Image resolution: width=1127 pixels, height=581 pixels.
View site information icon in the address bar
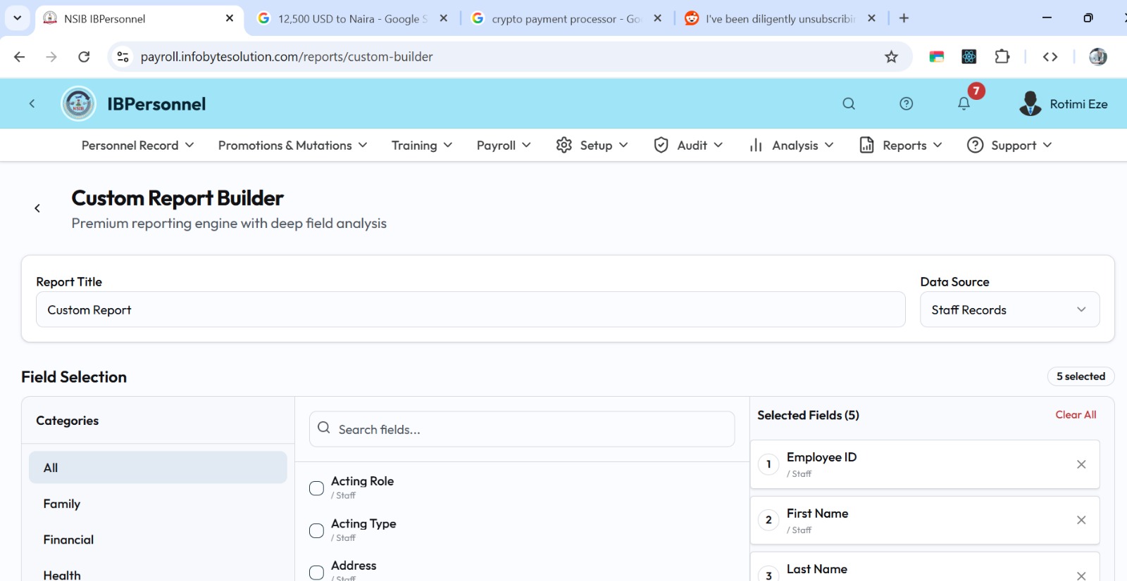click(x=123, y=57)
